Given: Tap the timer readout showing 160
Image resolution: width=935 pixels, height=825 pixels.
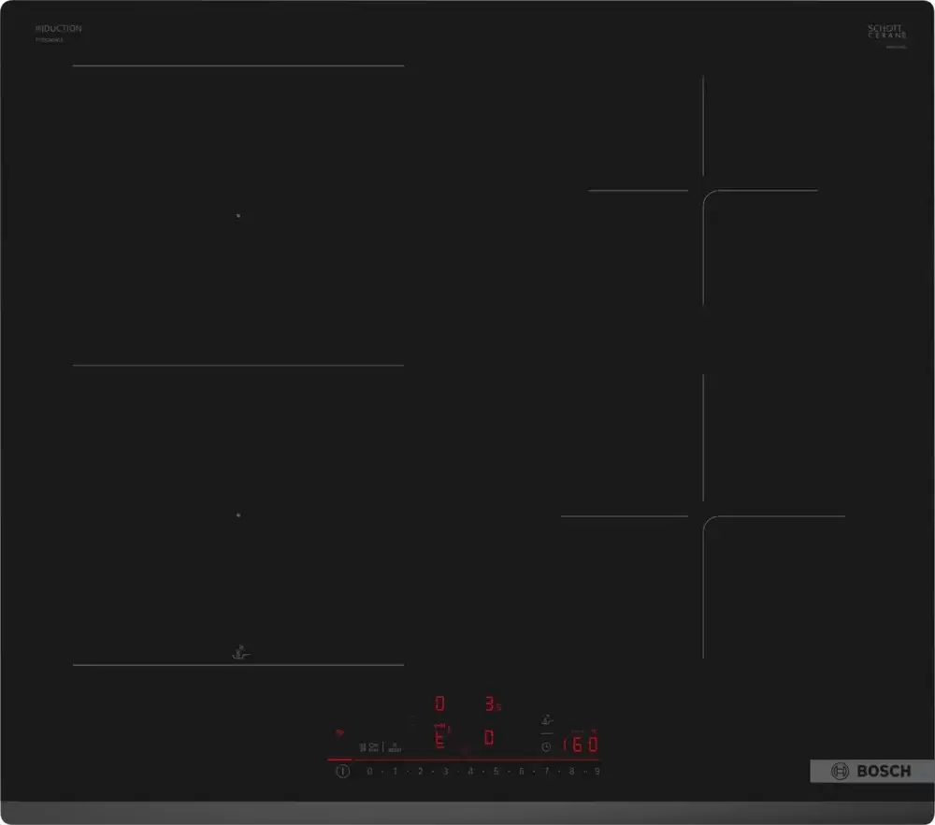Looking at the screenshot, I should tap(581, 744).
